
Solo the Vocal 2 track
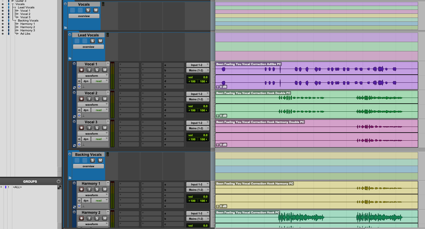(x=97, y=99)
